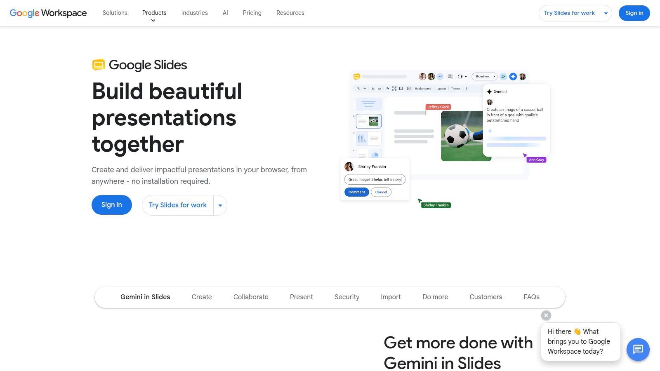This screenshot has height=371, width=660.
Task: Click the Ann Gray cursor label
Action: click(x=537, y=160)
